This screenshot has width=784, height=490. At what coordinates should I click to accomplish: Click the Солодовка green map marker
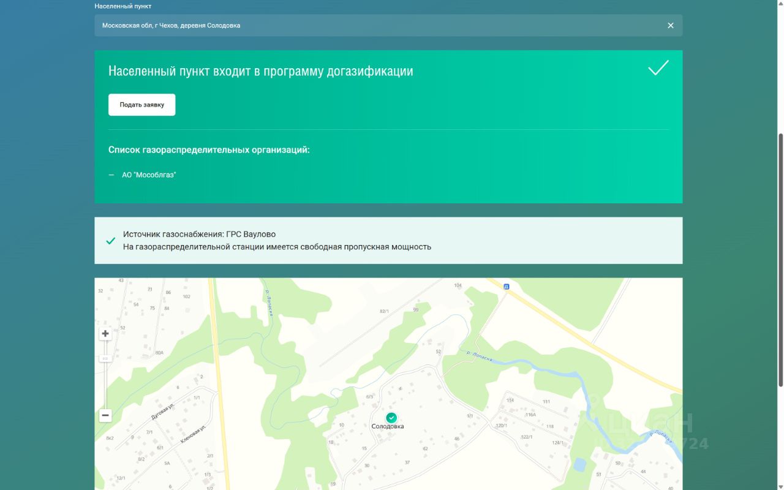pyautogui.click(x=391, y=417)
